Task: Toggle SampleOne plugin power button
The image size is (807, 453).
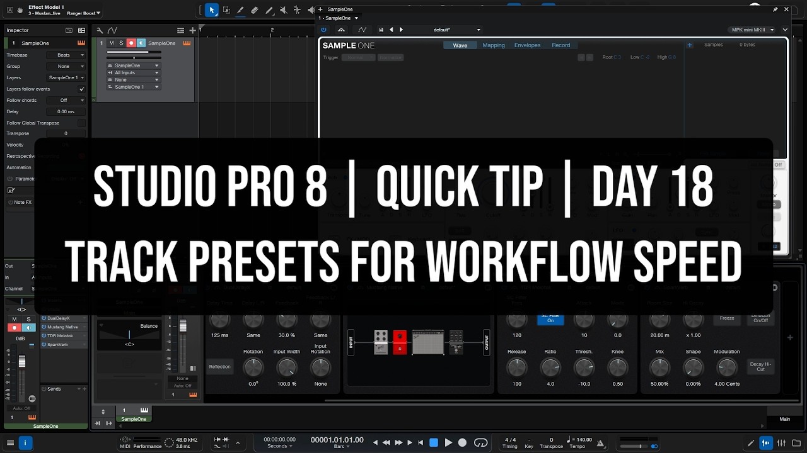Action: tap(323, 30)
